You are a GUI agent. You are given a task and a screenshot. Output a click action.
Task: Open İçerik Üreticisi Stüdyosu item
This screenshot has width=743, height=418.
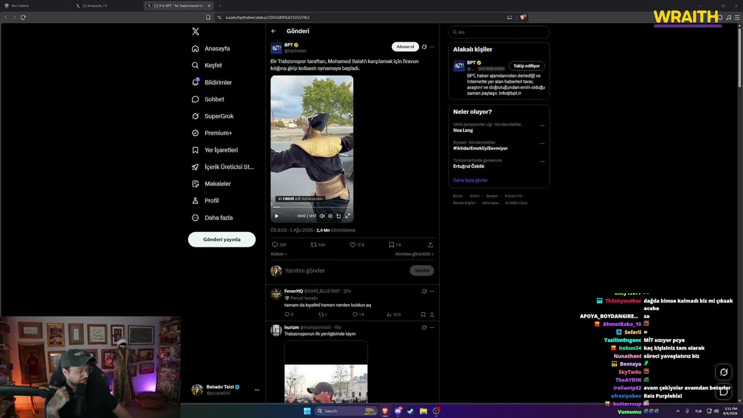(223, 167)
